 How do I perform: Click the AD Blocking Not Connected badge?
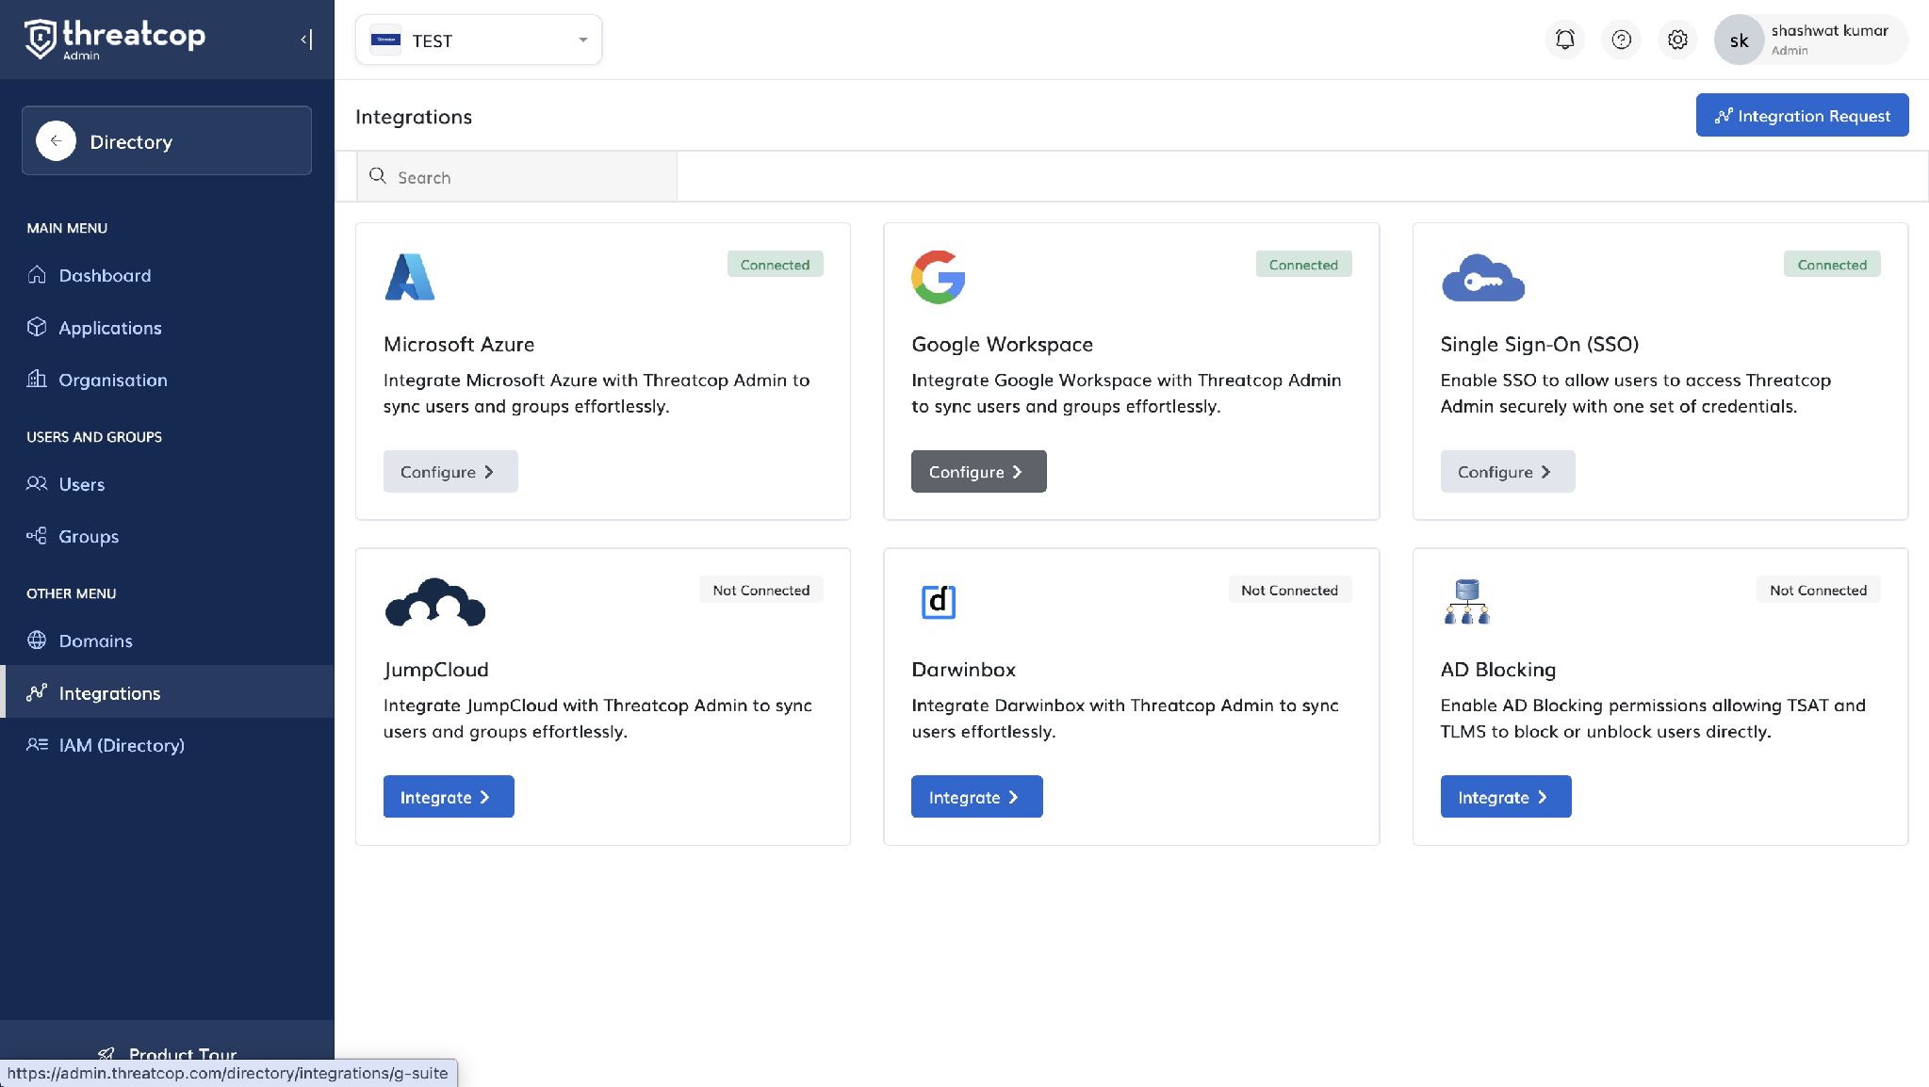coord(1818,590)
